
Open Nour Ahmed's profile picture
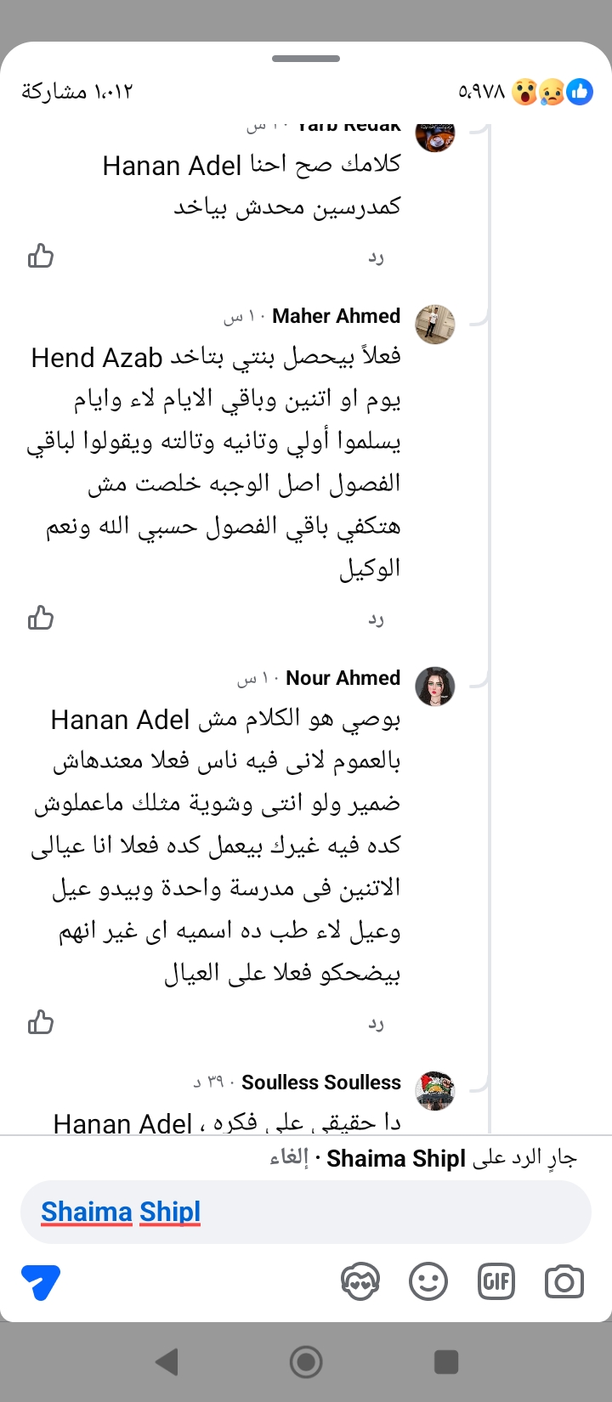pos(434,686)
